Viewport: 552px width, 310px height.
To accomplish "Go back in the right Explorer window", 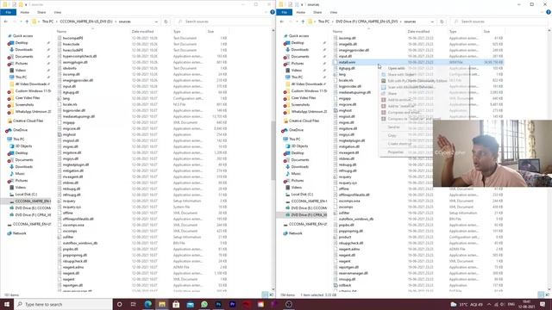I will 282,22.
